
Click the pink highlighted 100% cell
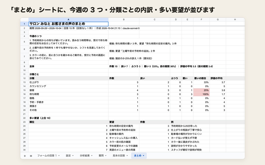(x=201, y=94)
